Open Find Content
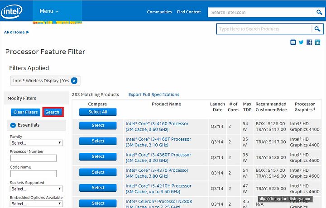326x208 pixels. 189,12
